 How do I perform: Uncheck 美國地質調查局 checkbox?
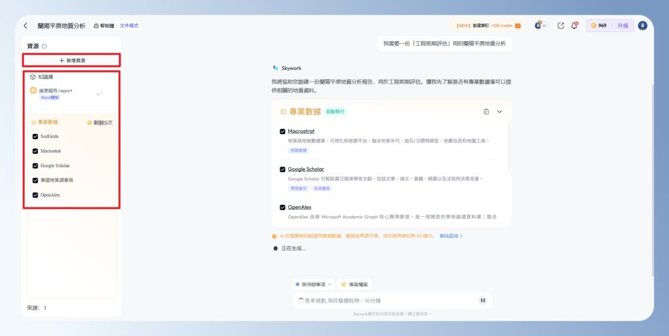(35, 180)
